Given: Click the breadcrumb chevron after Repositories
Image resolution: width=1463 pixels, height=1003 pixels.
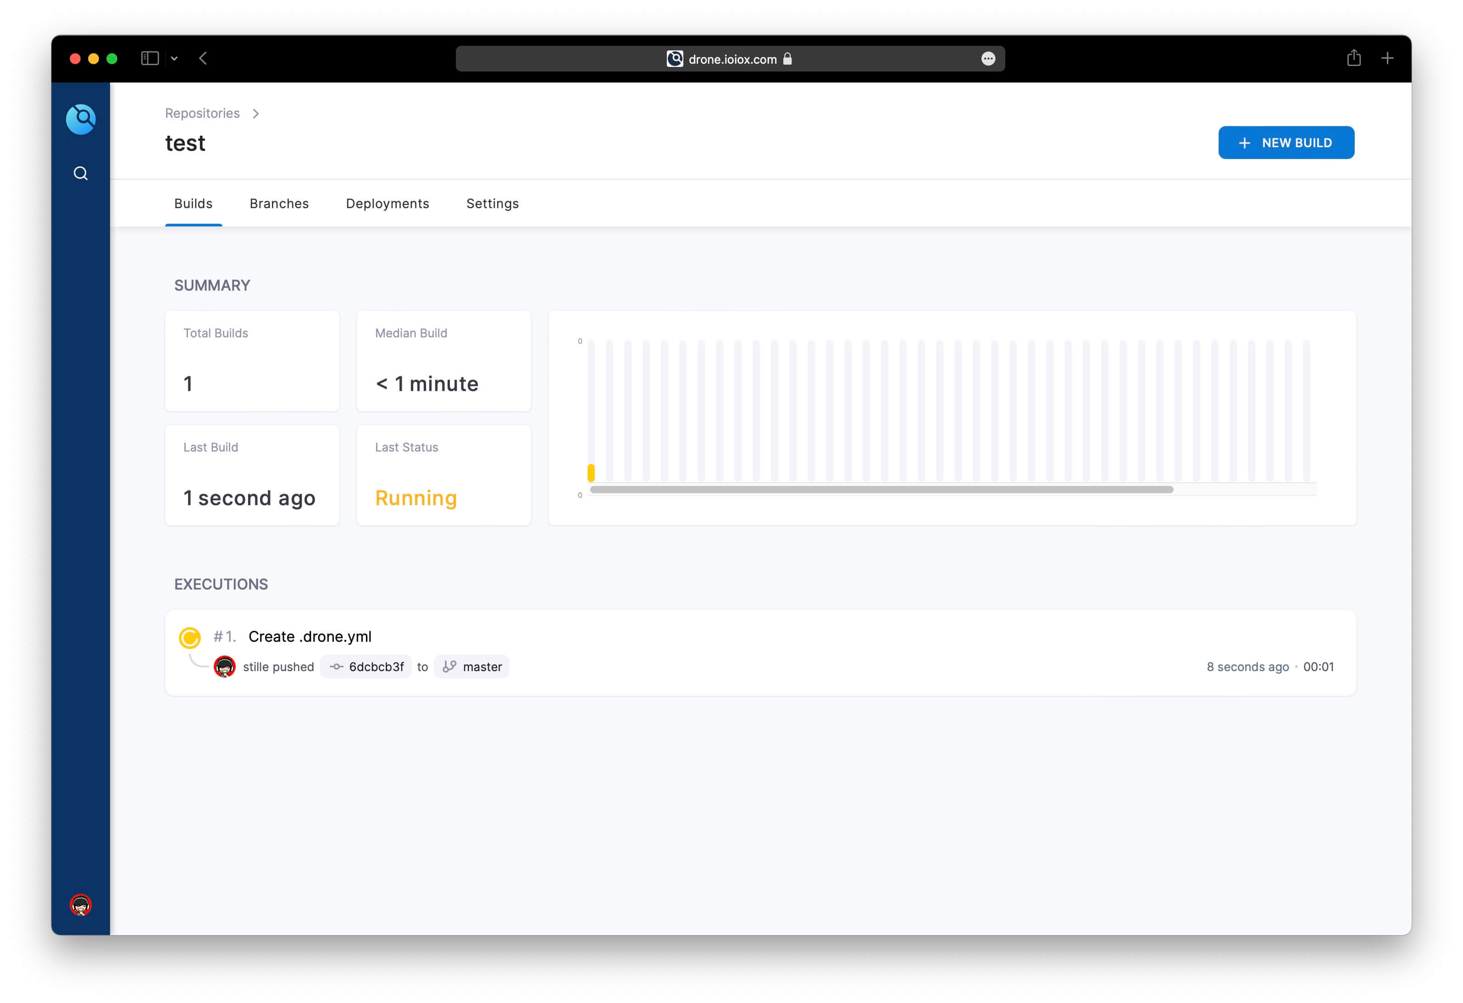Looking at the screenshot, I should pyautogui.click(x=255, y=114).
